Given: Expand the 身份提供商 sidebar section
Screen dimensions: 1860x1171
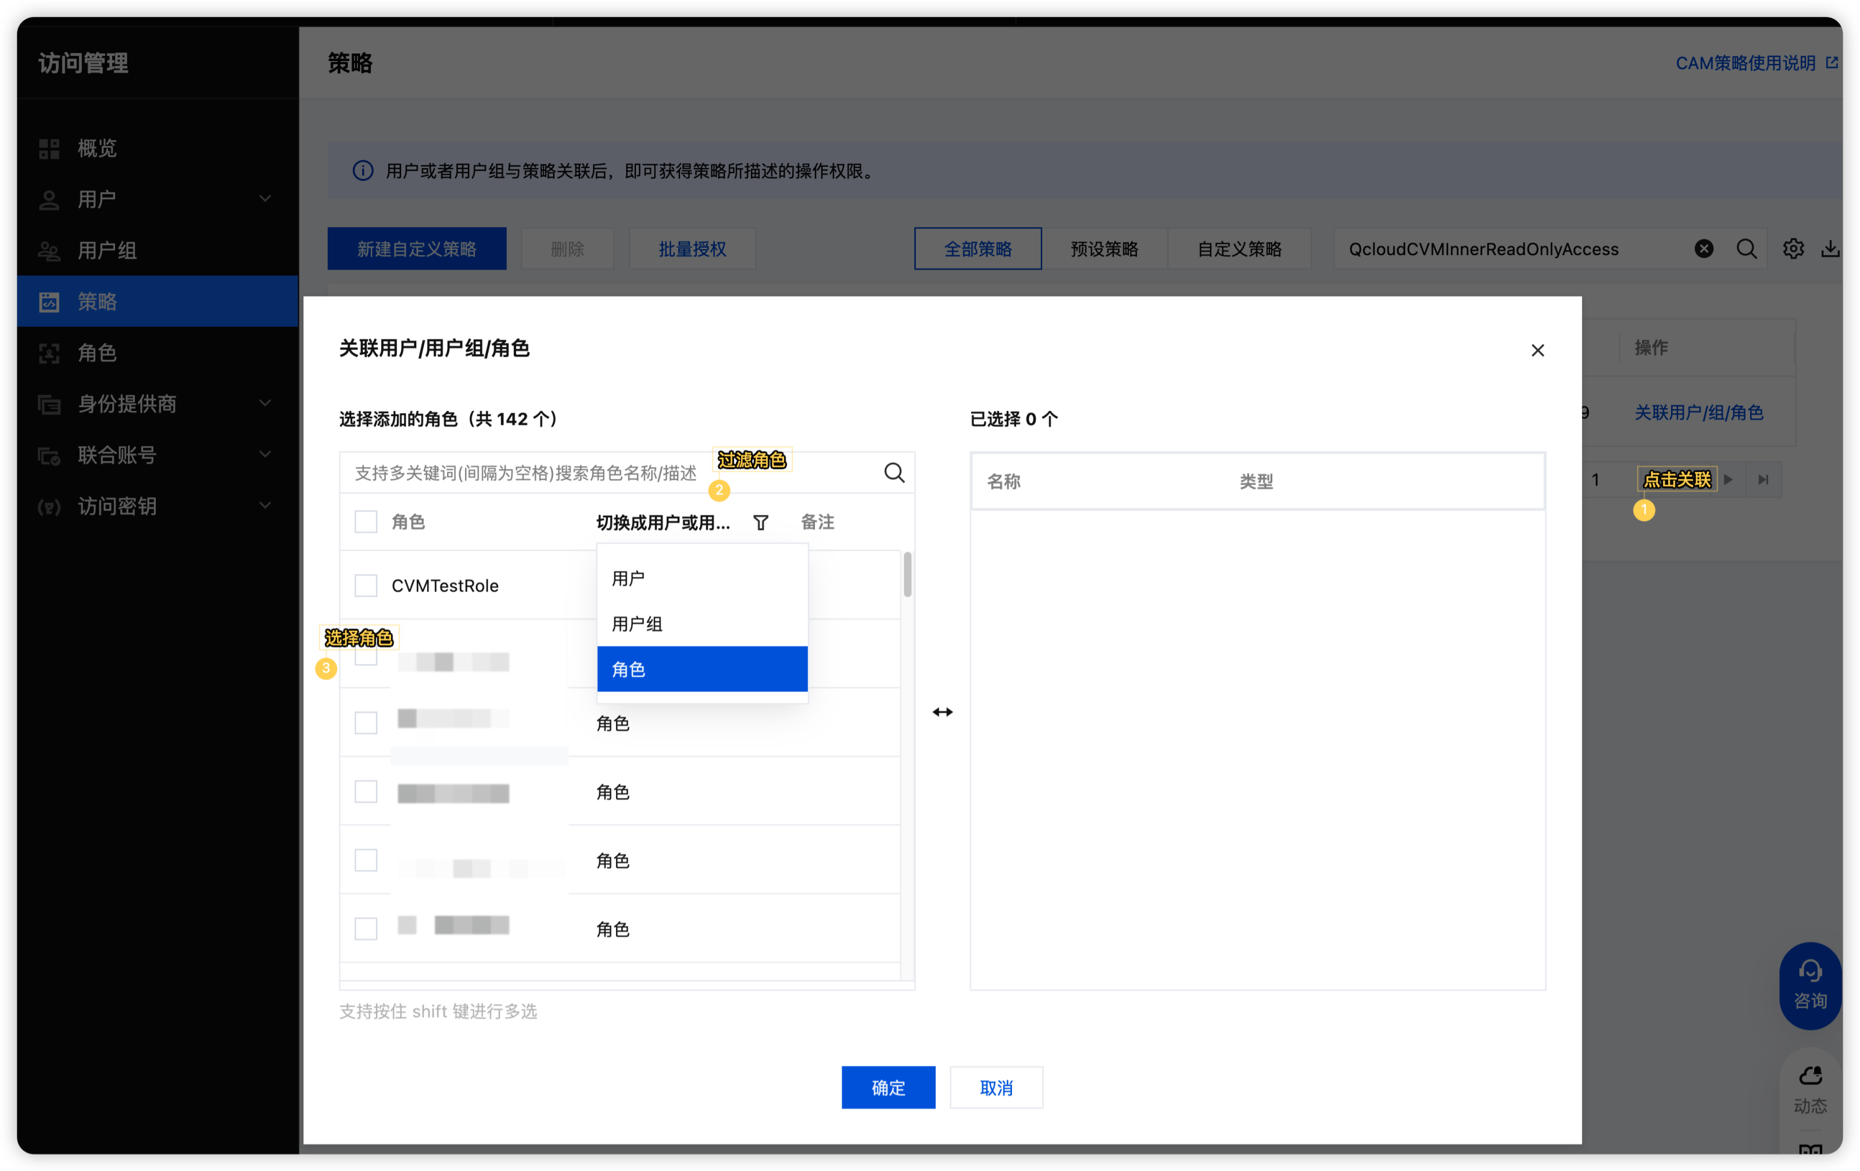Looking at the screenshot, I should click(265, 403).
